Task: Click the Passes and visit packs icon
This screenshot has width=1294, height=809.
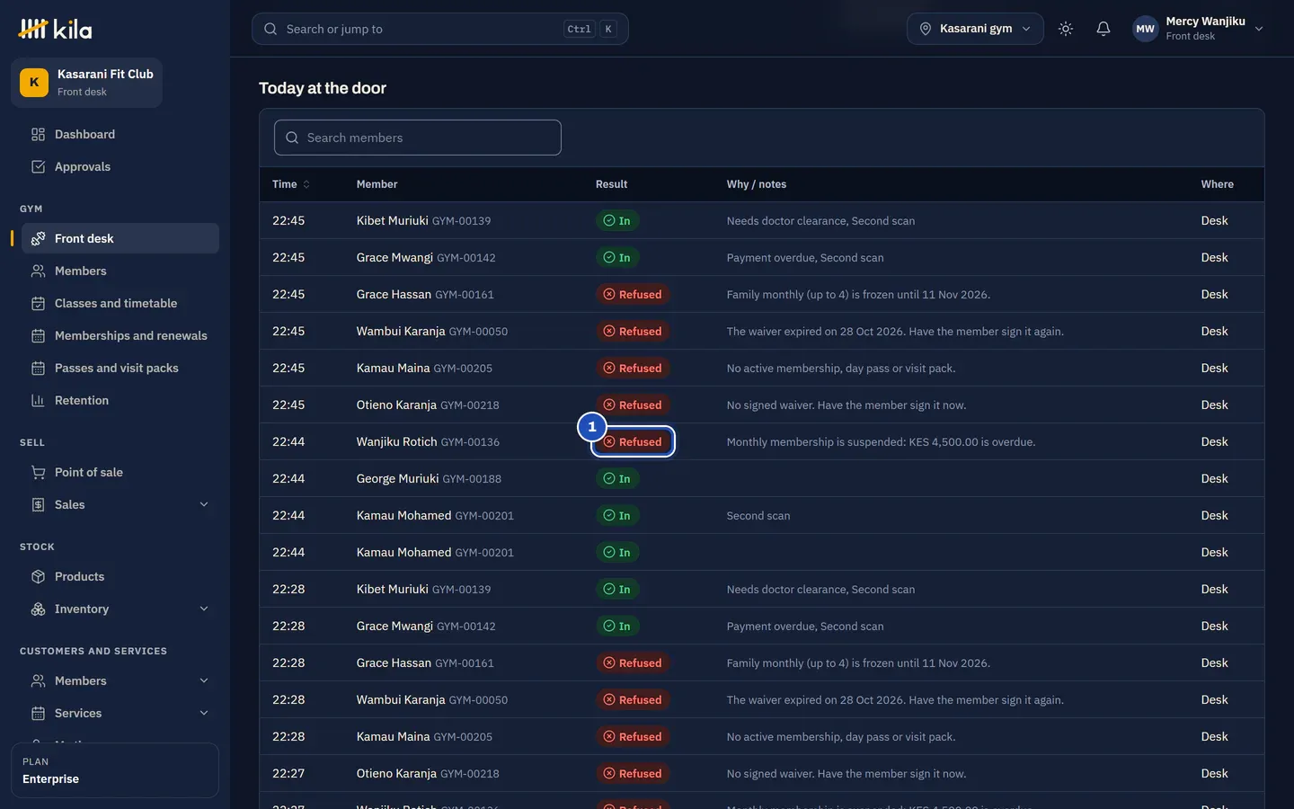Action: [x=38, y=369]
